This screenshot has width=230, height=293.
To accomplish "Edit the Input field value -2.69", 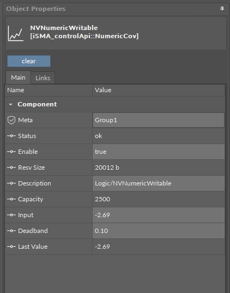I will point(159,215).
